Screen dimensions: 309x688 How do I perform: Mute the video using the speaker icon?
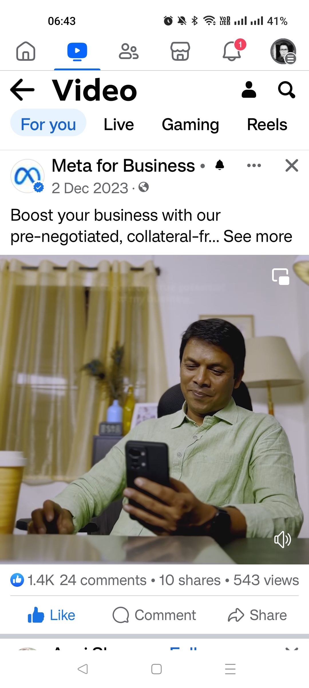point(282,540)
